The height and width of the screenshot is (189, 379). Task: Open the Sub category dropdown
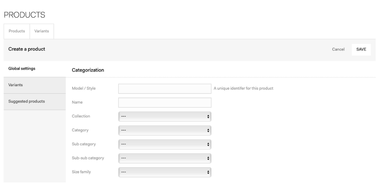165,144
